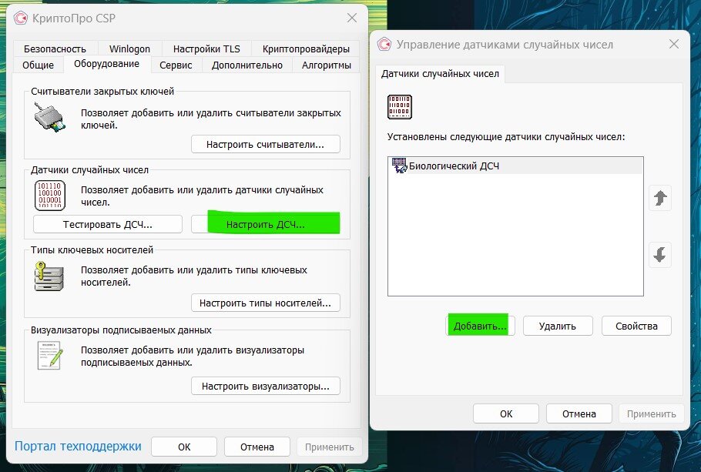
Task: Open the Дополнительно tab
Action: [247, 65]
